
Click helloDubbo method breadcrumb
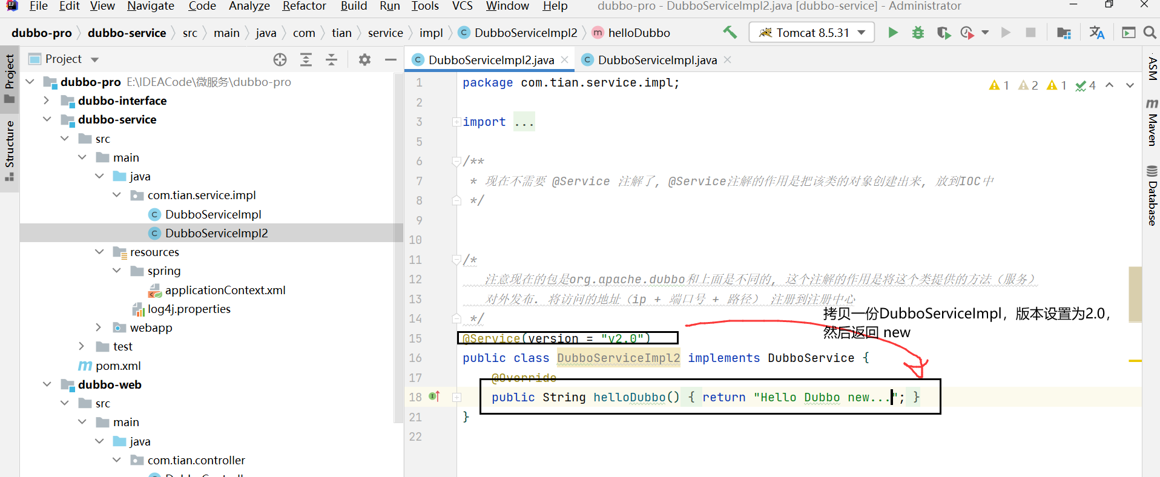click(639, 33)
